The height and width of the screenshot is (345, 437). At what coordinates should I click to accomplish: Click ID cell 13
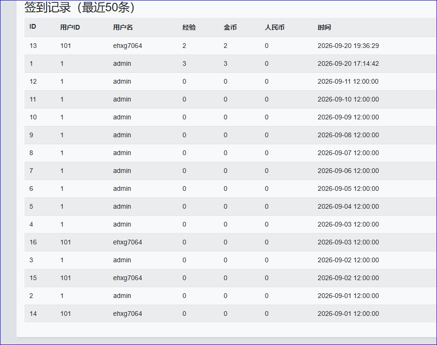click(33, 46)
